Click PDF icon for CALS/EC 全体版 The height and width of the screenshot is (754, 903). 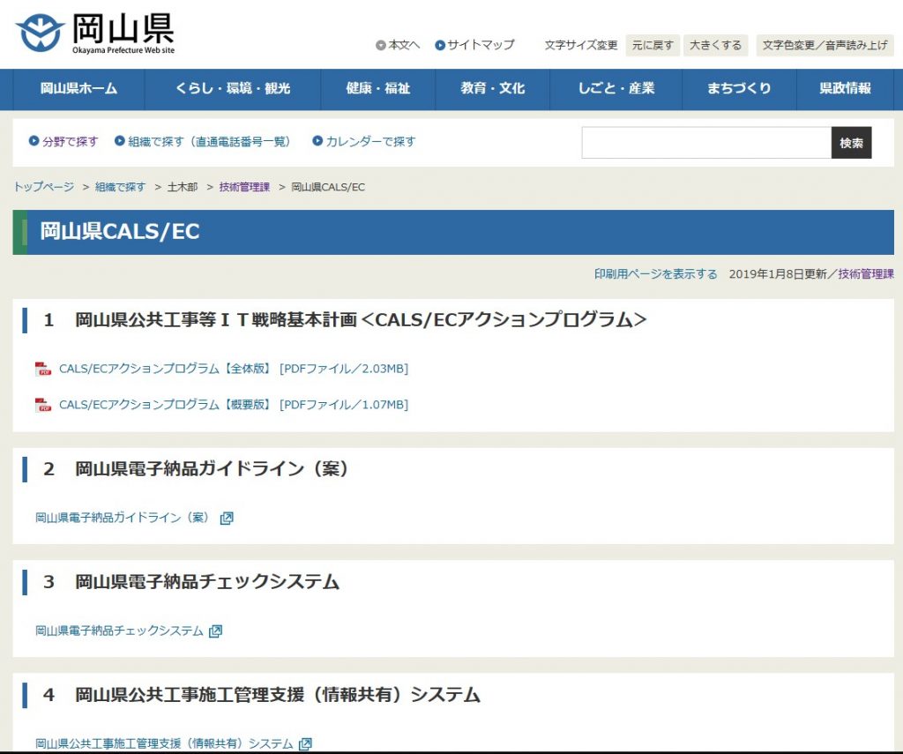pyautogui.click(x=43, y=369)
